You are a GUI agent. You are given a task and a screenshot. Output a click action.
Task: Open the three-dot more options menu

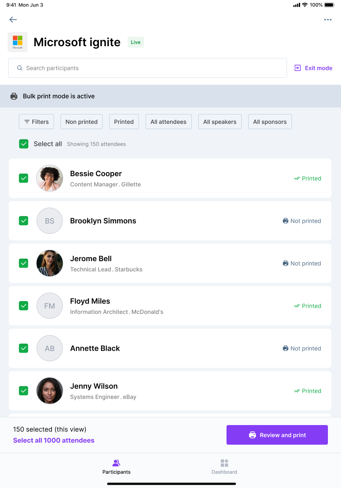[x=328, y=20]
